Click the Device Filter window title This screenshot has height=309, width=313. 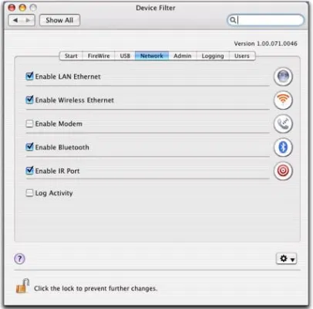tap(156, 8)
